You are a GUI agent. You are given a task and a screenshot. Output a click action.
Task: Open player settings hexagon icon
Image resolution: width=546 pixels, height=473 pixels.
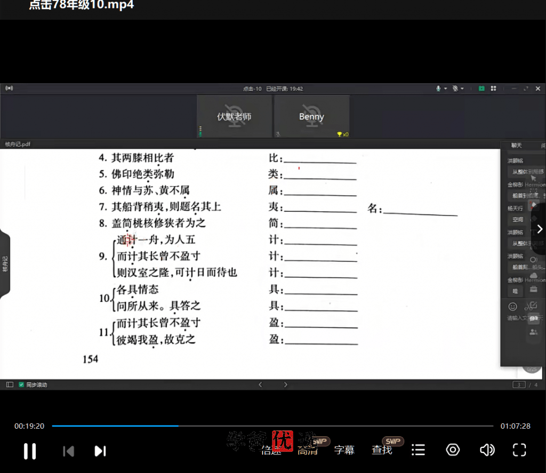[453, 450]
